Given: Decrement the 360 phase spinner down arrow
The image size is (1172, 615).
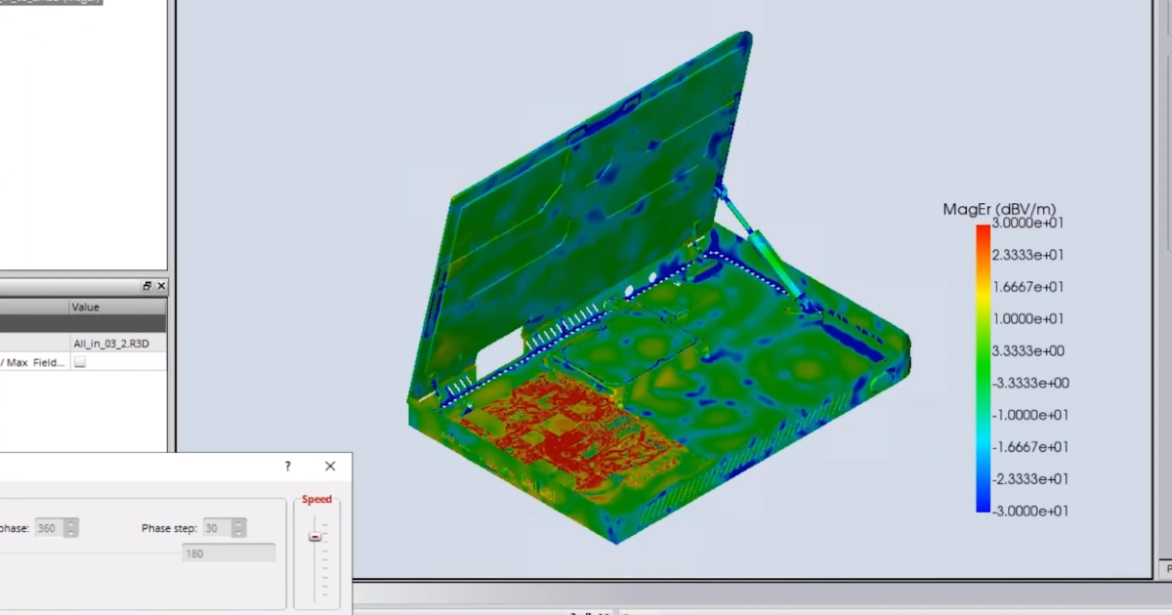Looking at the screenshot, I should click(70, 533).
